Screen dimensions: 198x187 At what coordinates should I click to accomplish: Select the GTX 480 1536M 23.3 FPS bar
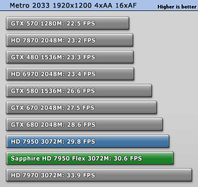[x=70, y=57]
